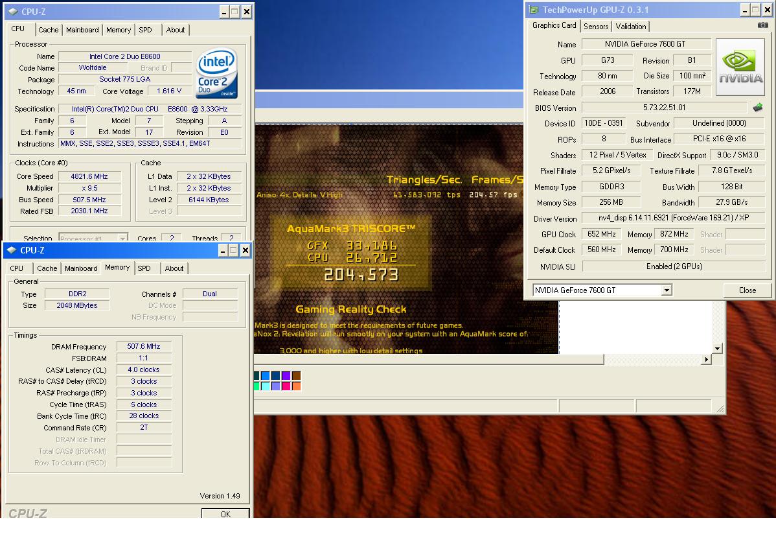Click the Bus Interface value PCI-E x16 @ x16
776x538 pixels.
(720, 139)
